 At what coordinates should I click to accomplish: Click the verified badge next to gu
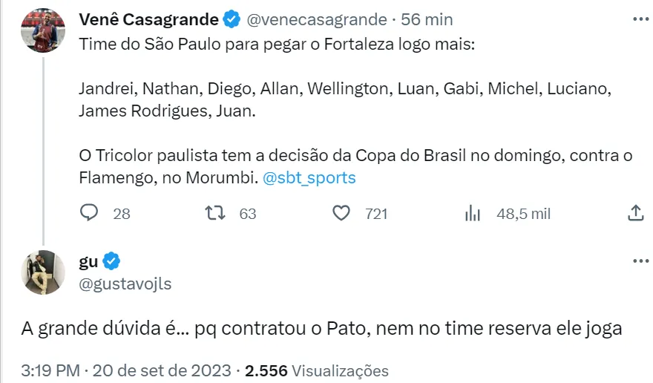click(112, 261)
